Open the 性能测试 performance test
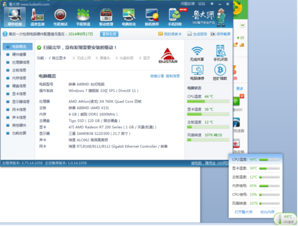 click(x=61, y=17)
